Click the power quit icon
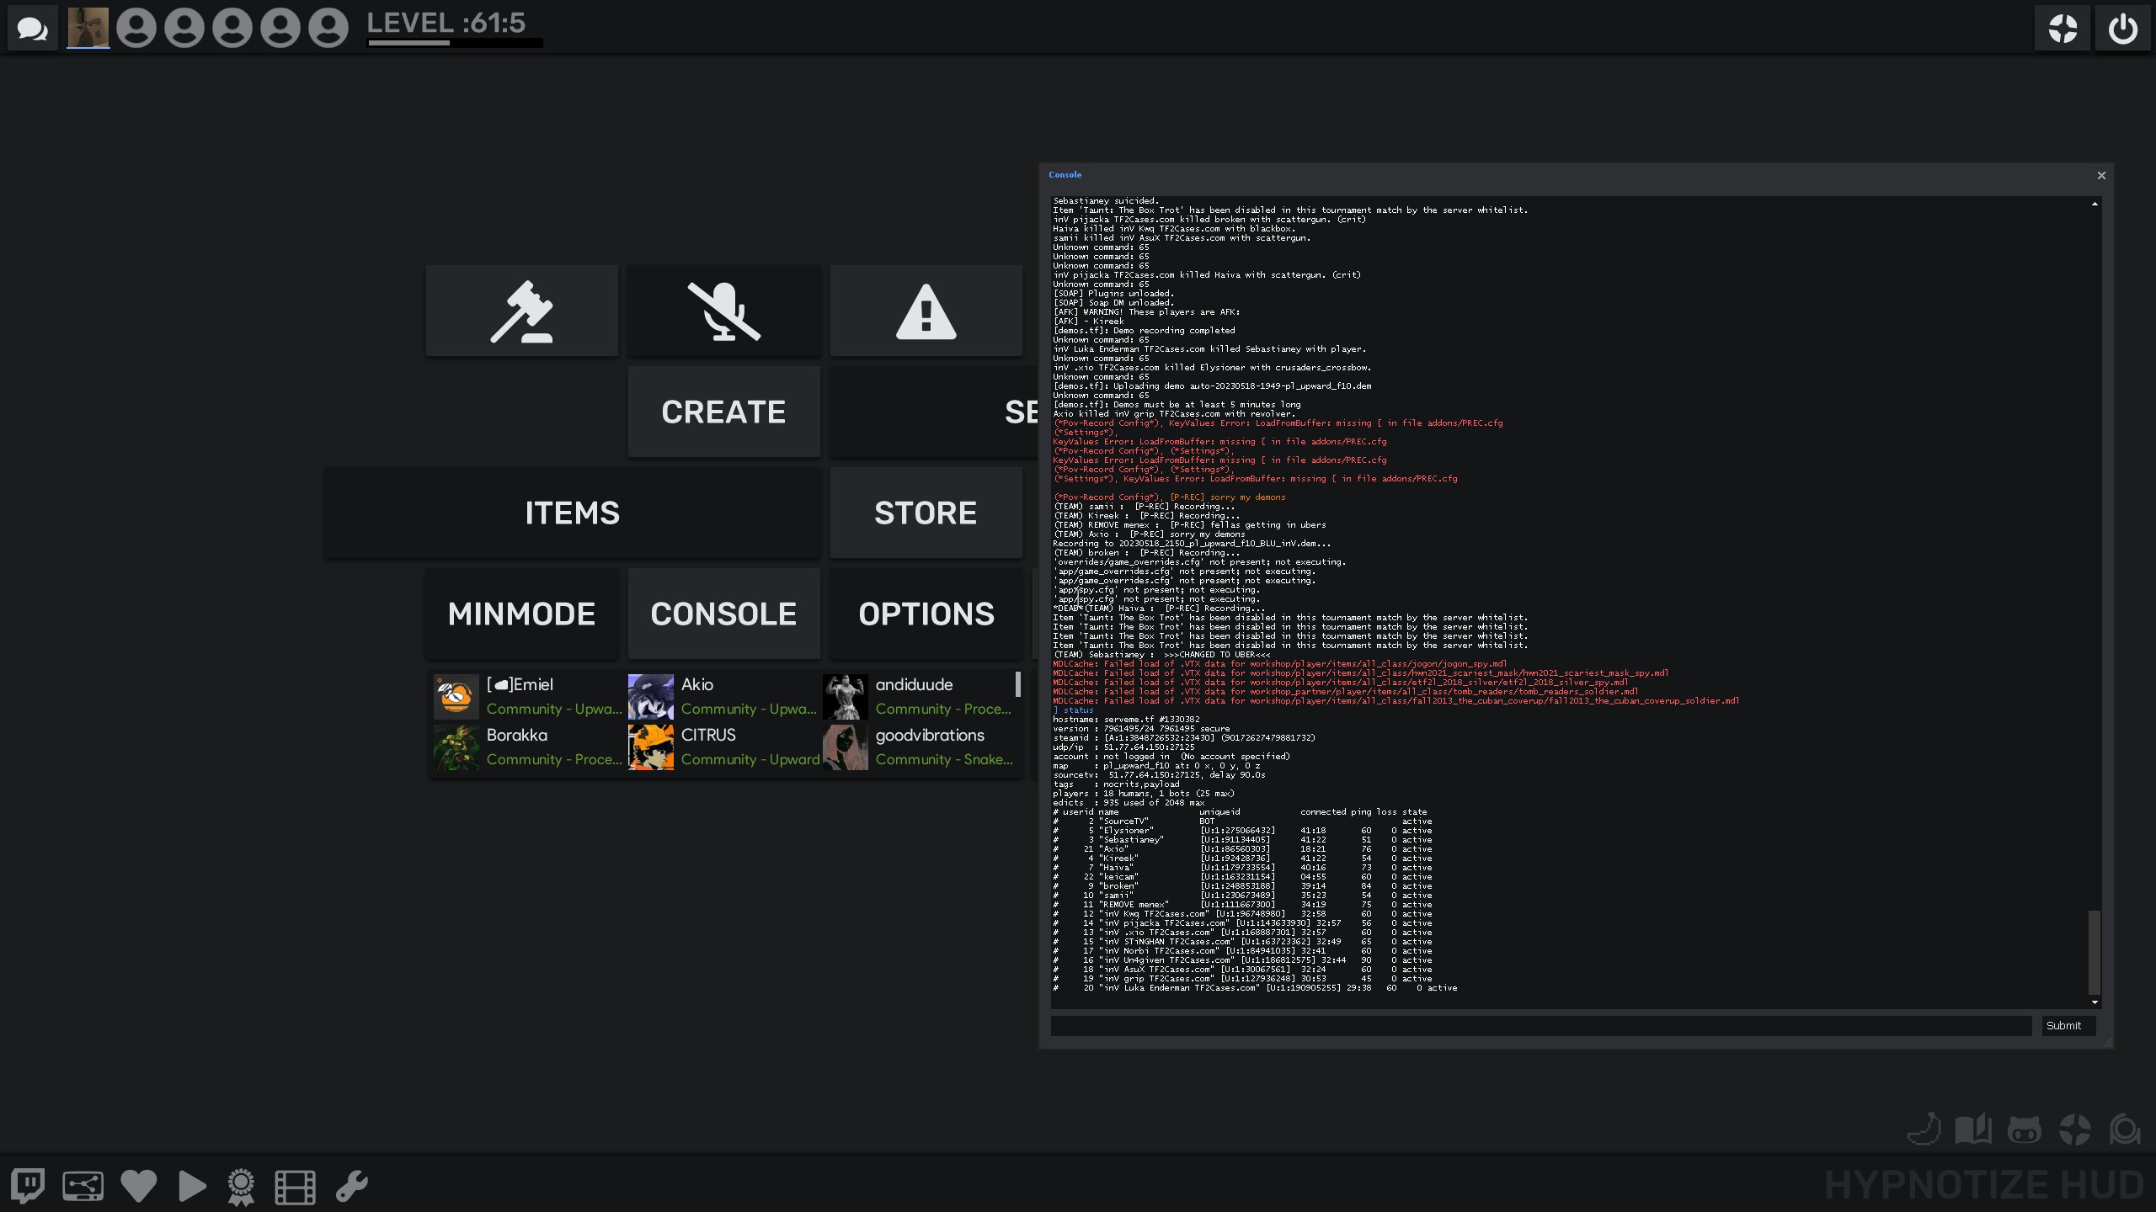2156x1212 pixels. [x=2122, y=29]
